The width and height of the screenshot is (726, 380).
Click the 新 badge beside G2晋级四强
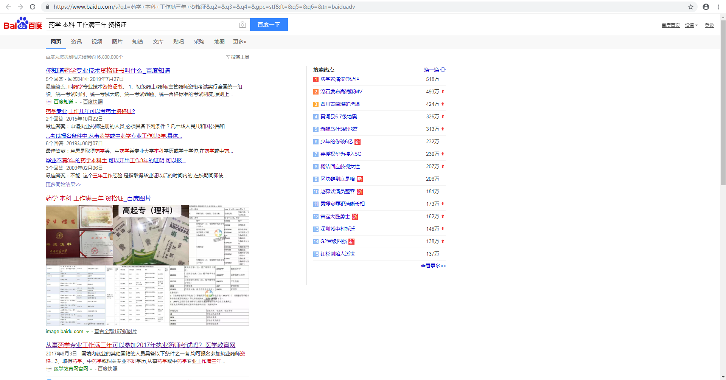tap(351, 242)
